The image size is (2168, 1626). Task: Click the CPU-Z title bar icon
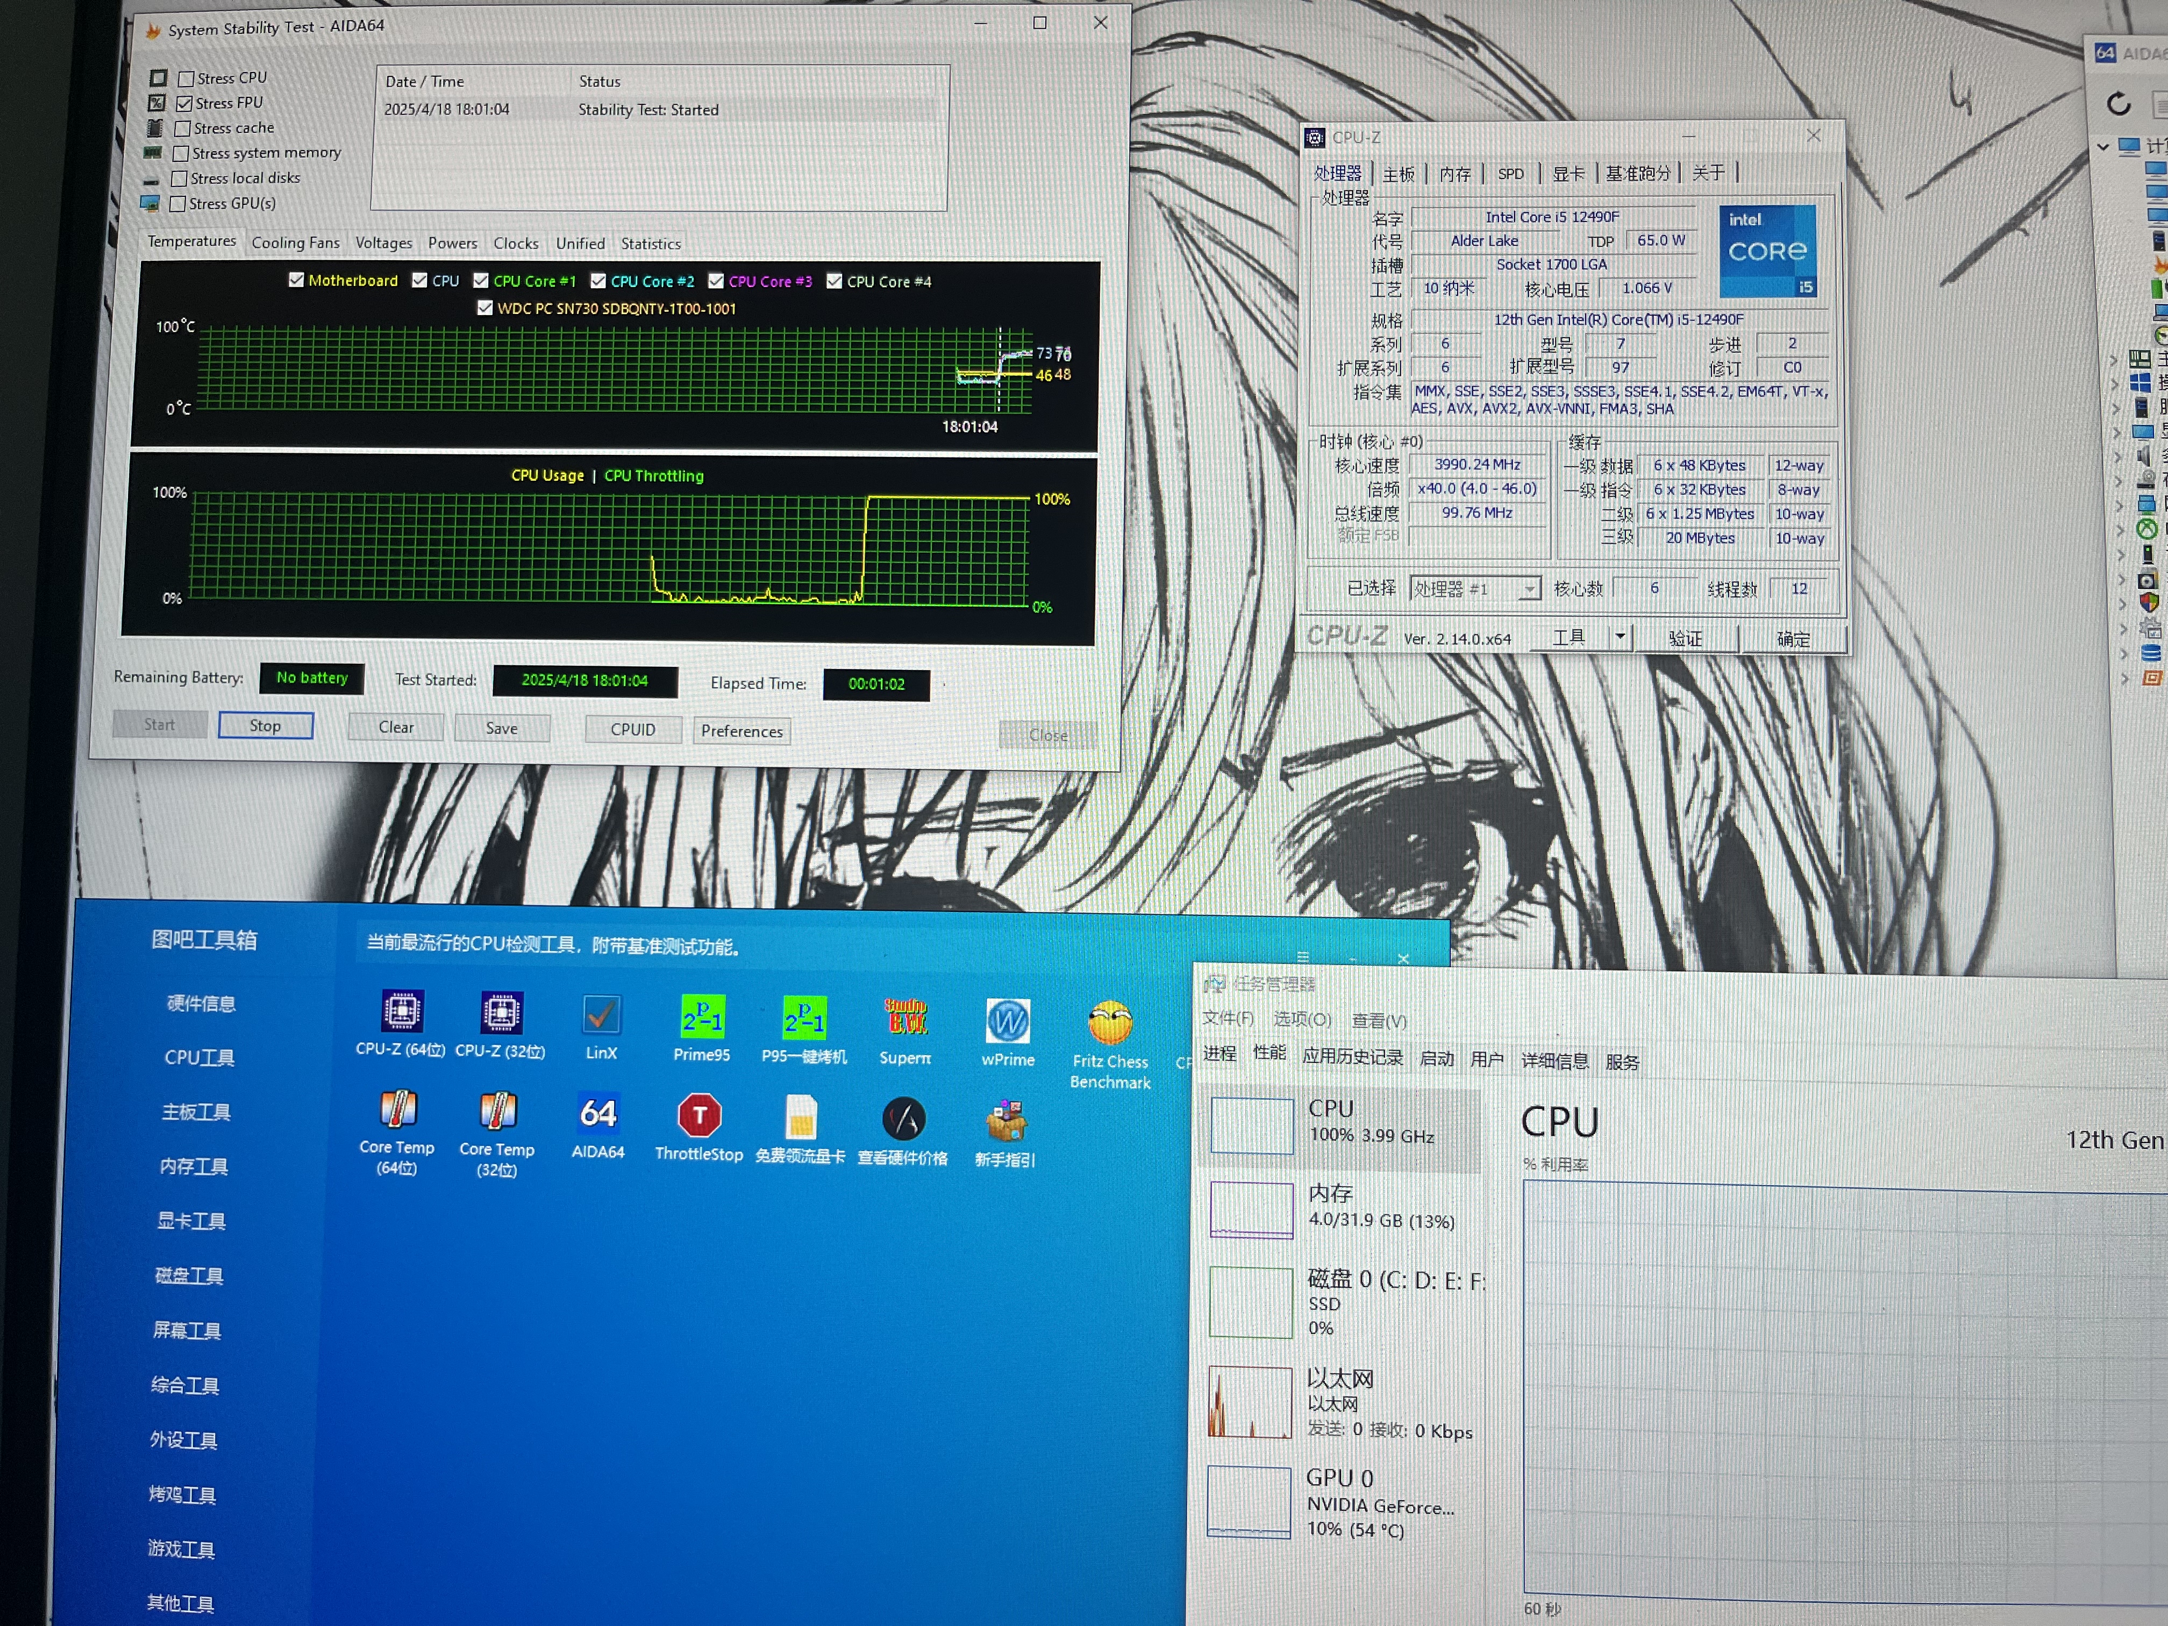(x=1315, y=138)
